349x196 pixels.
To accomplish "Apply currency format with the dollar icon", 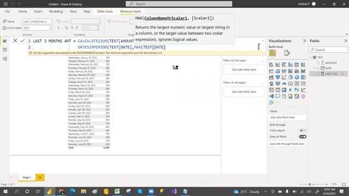I will (x=58, y=28).
